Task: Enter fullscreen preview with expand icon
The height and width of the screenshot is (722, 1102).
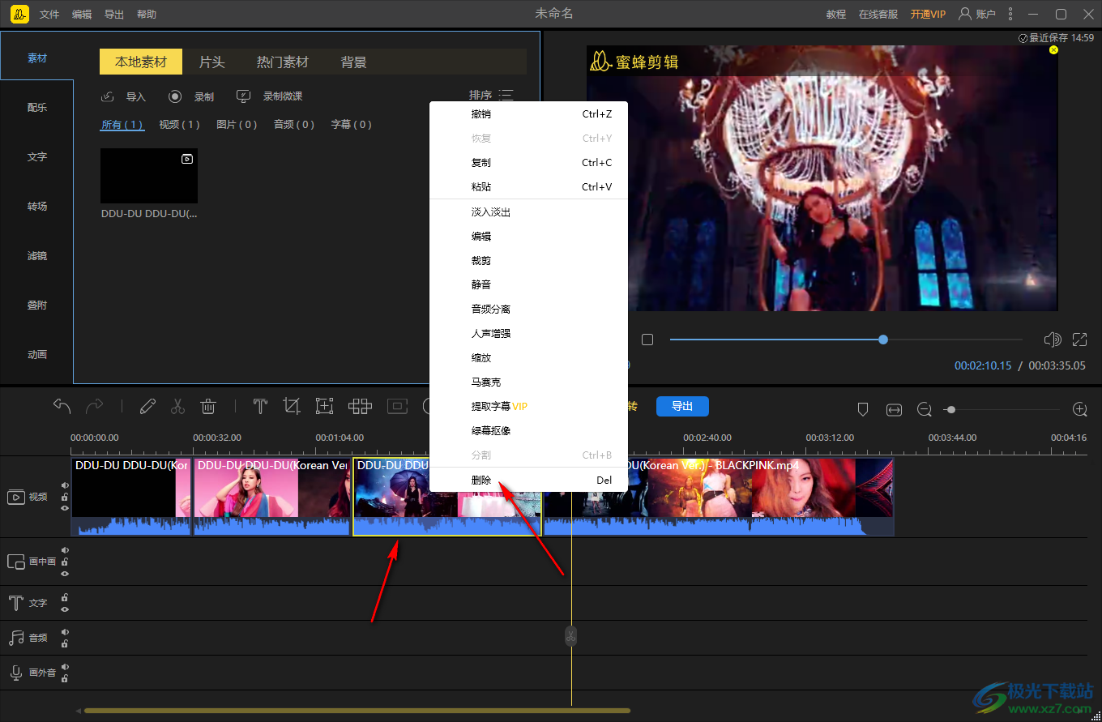Action: point(1079,340)
